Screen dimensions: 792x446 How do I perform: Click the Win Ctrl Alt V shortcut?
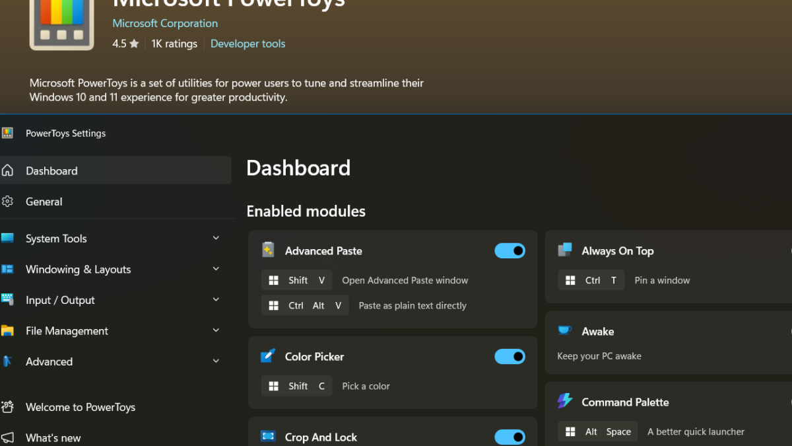click(x=305, y=305)
